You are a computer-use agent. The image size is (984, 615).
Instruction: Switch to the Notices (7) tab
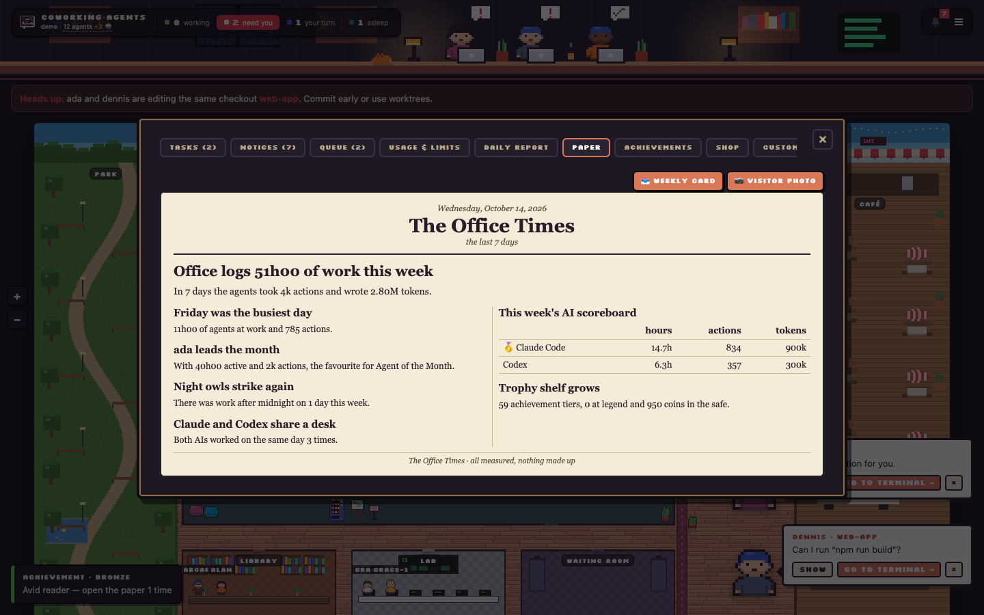tap(268, 148)
